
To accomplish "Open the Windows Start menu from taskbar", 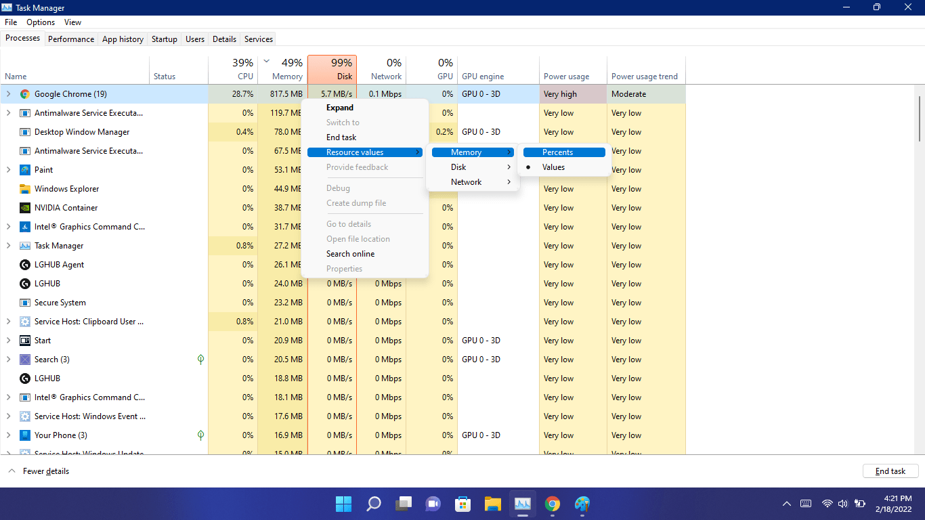I will click(343, 504).
